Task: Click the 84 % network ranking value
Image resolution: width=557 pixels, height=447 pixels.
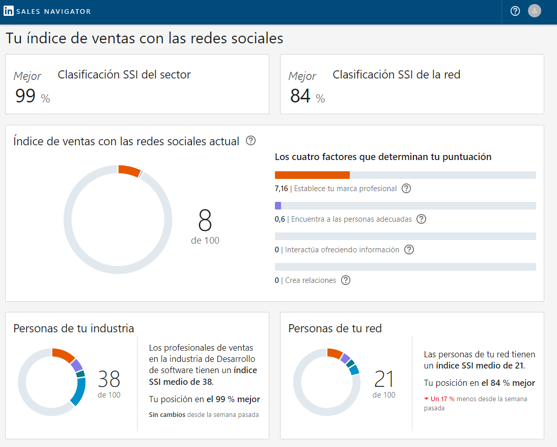Action: [308, 96]
